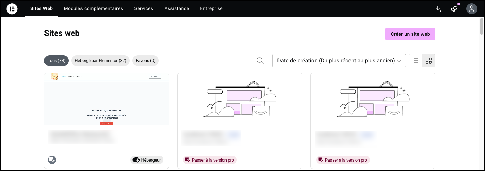Open Modules complémentaires menu
The image size is (485, 171).
pos(93,8)
